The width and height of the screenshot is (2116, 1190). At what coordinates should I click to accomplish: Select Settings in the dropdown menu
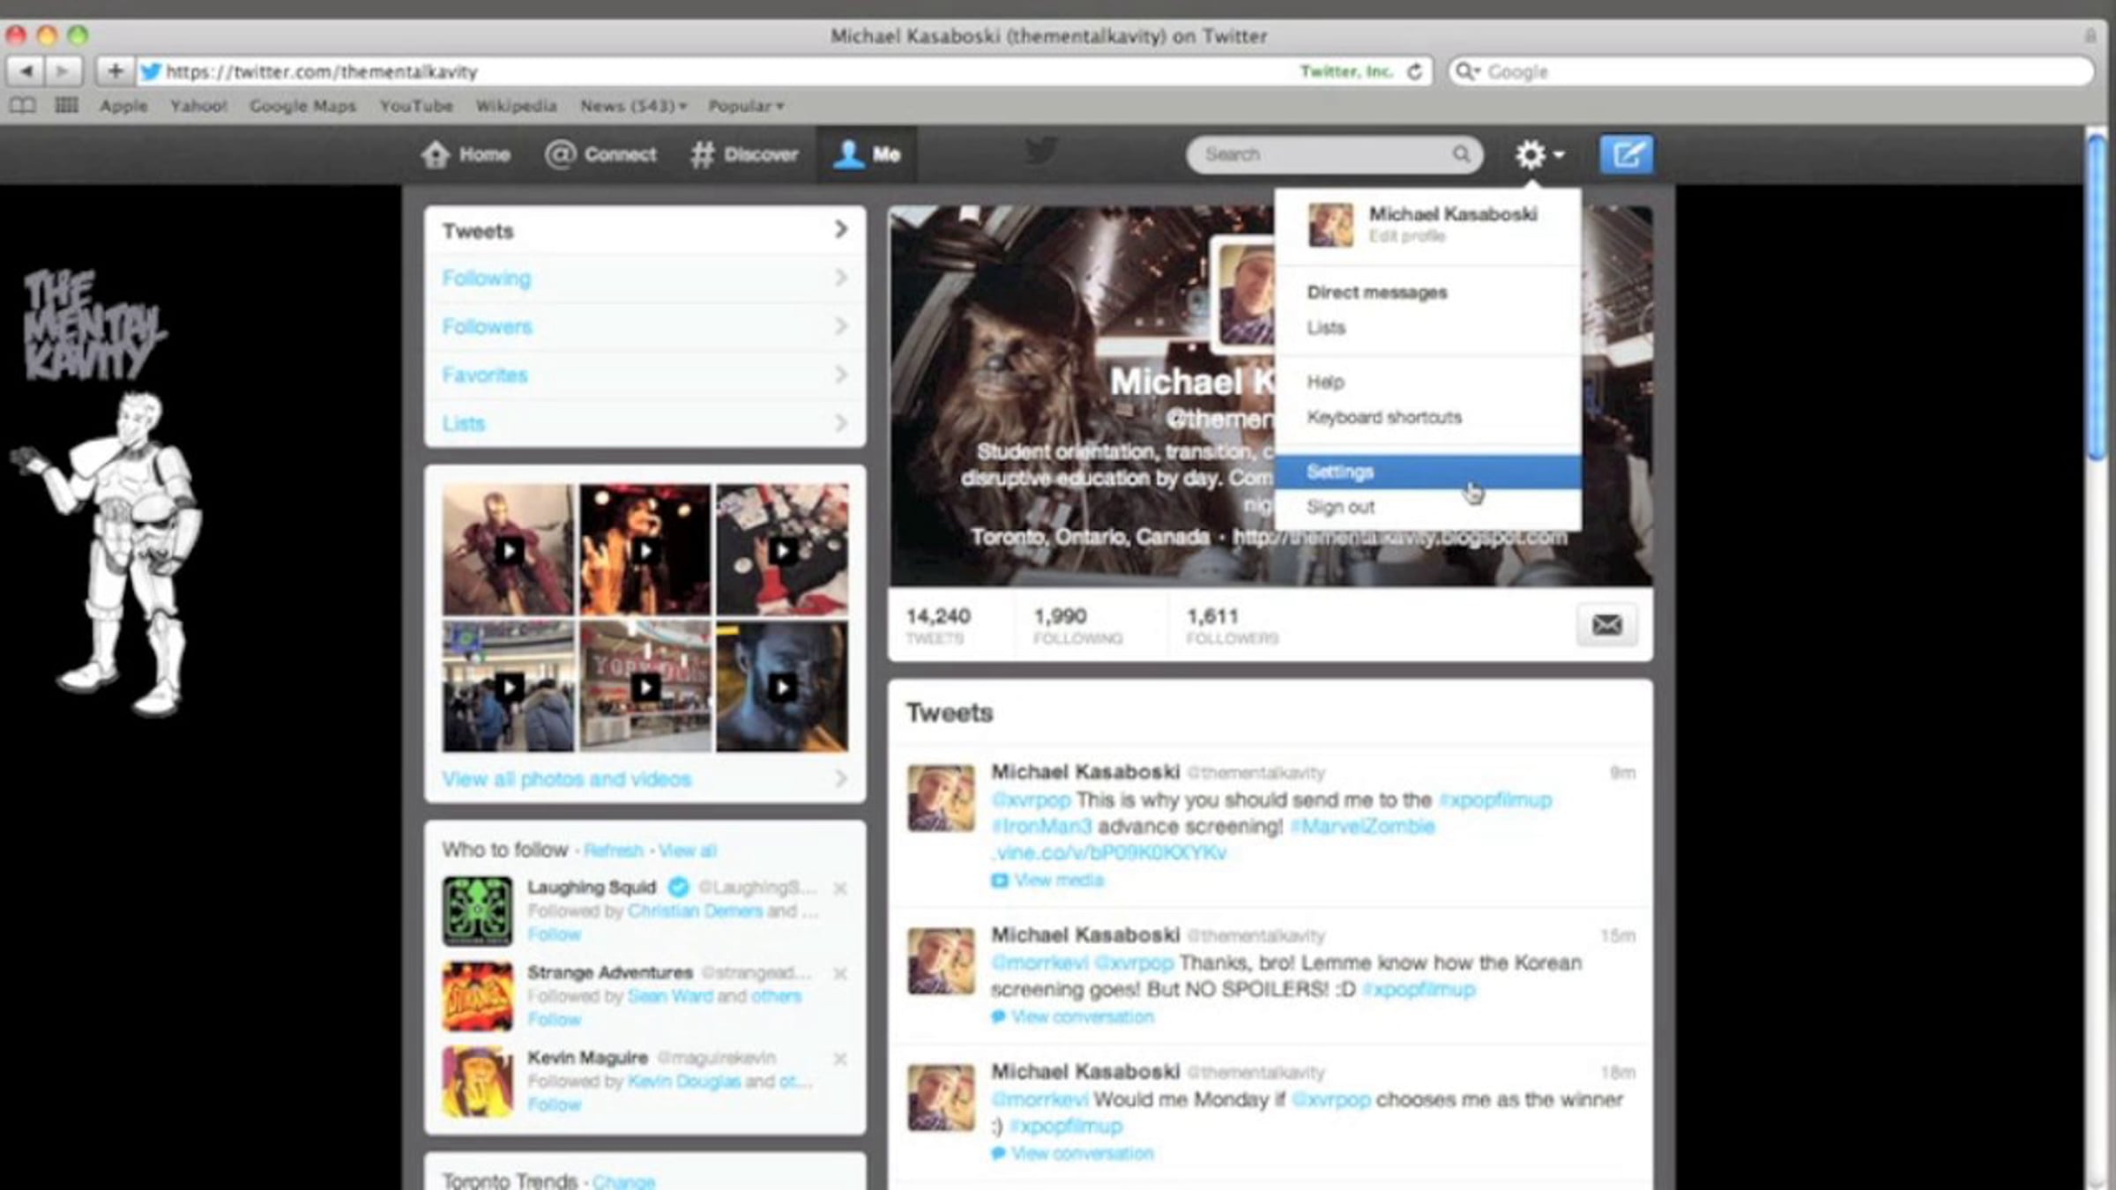[x=1340, y=472]
